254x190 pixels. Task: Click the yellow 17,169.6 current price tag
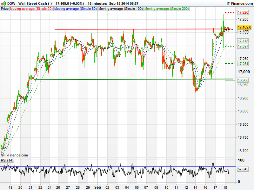click(244, 28)
